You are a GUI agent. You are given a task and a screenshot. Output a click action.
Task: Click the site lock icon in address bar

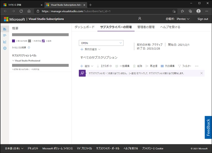pyautogui.click(x=38, y=11)
